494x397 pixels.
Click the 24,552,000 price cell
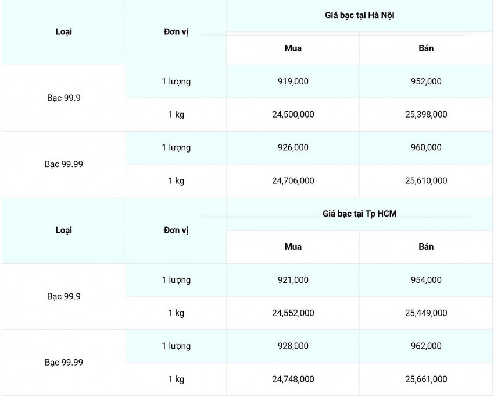293,313
